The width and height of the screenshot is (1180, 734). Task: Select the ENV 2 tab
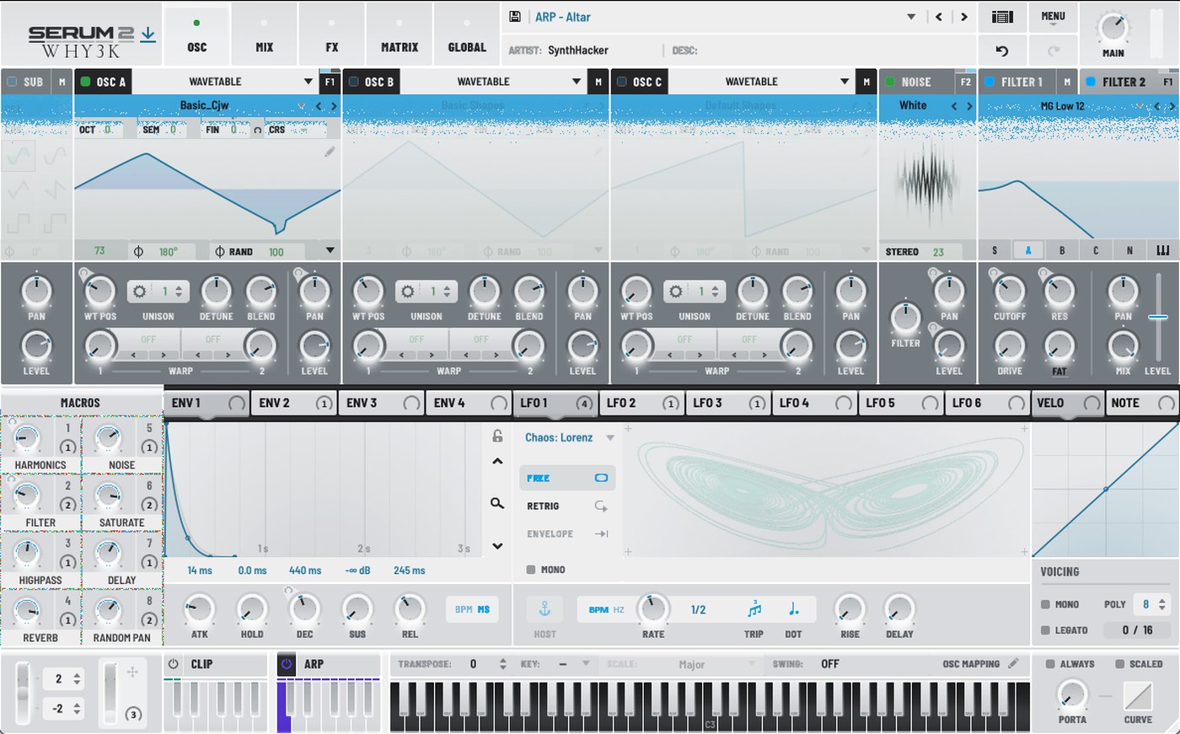(x=294, y=403)
